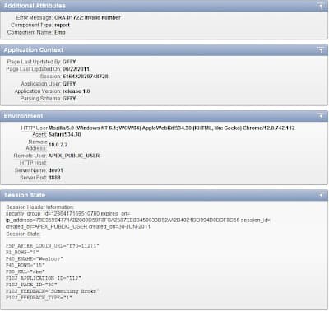This screenshot has height=311, width=329.
Task: Select Remote User value APEX_PUBLIC_USER
Action: [x=74, y=155]
